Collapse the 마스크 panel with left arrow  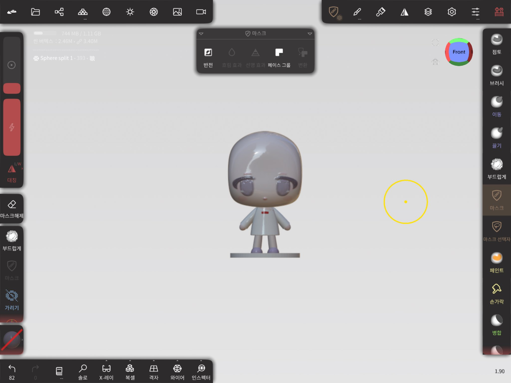[x=201, y=34]
